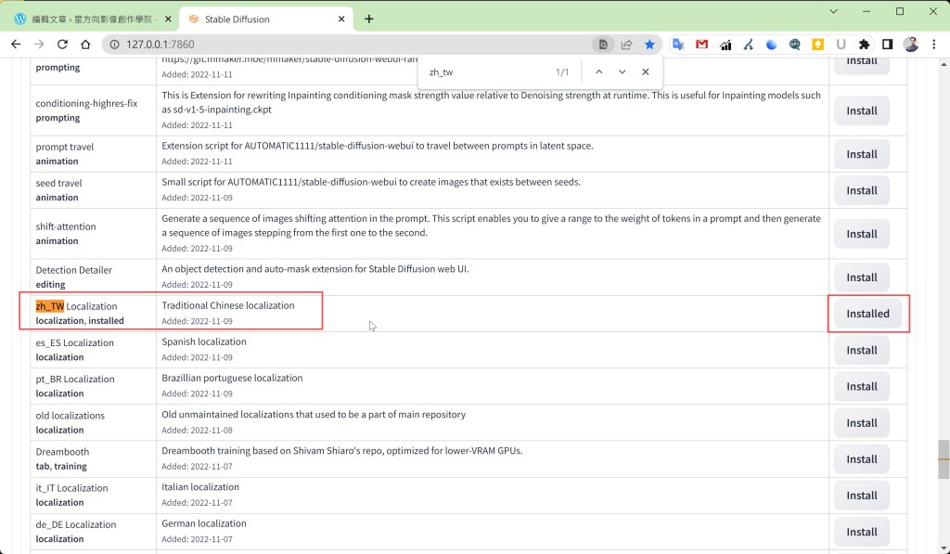Go to the browser home page
This screenshot has height=554, width=950.
85,44
